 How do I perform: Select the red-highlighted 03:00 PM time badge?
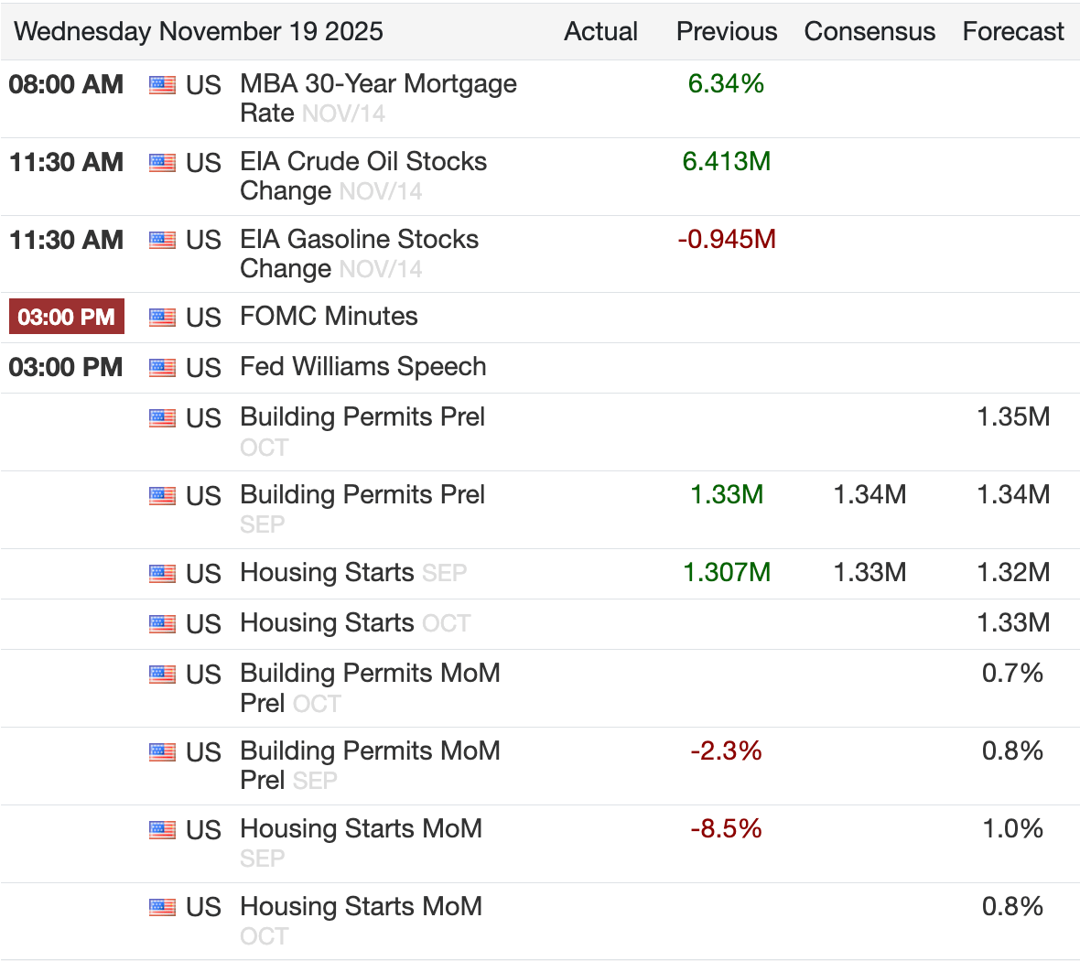(x=66, y=316)
